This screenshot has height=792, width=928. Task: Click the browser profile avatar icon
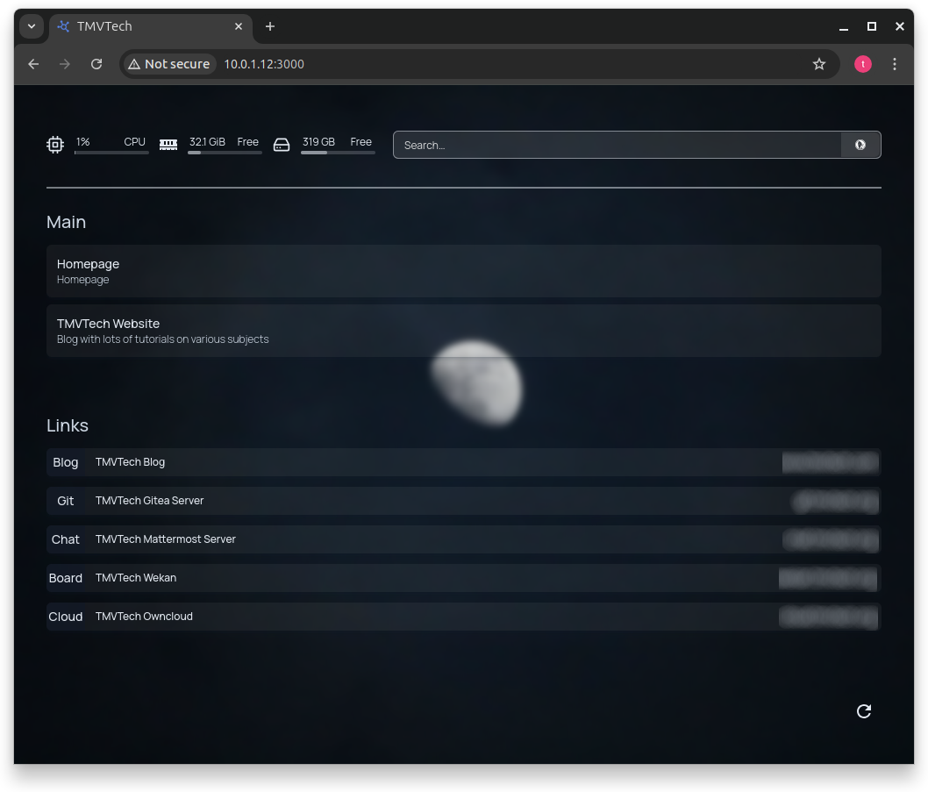click(x=862, y=64)
